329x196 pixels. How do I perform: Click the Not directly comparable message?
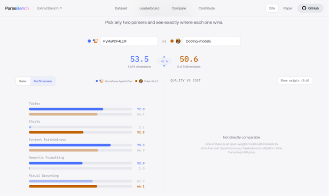pyautogui.click(x=242, y=137)
